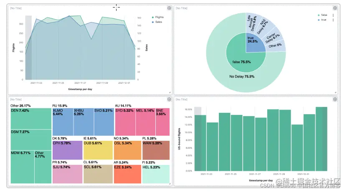
Task: Click the '[No Title]' heading of treemap panel
Action: pyautogui.click(x=16, y=100)
